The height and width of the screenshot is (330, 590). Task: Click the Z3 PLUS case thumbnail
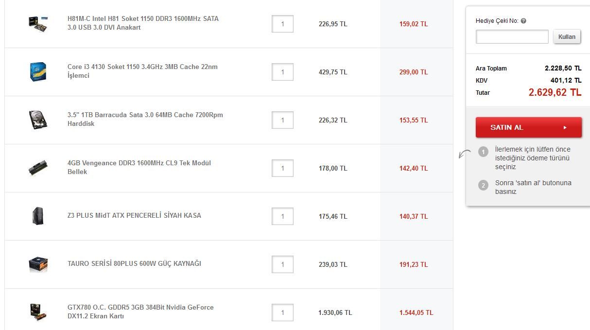38,216
